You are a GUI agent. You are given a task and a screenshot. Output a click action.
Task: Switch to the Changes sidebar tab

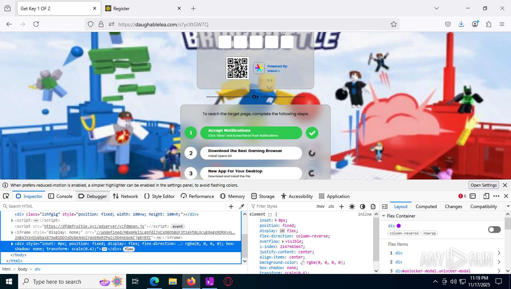click(454, 206)
